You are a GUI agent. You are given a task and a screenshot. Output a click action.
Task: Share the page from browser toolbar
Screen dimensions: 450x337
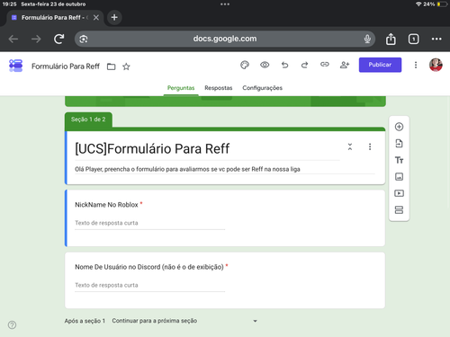[391, 39]
